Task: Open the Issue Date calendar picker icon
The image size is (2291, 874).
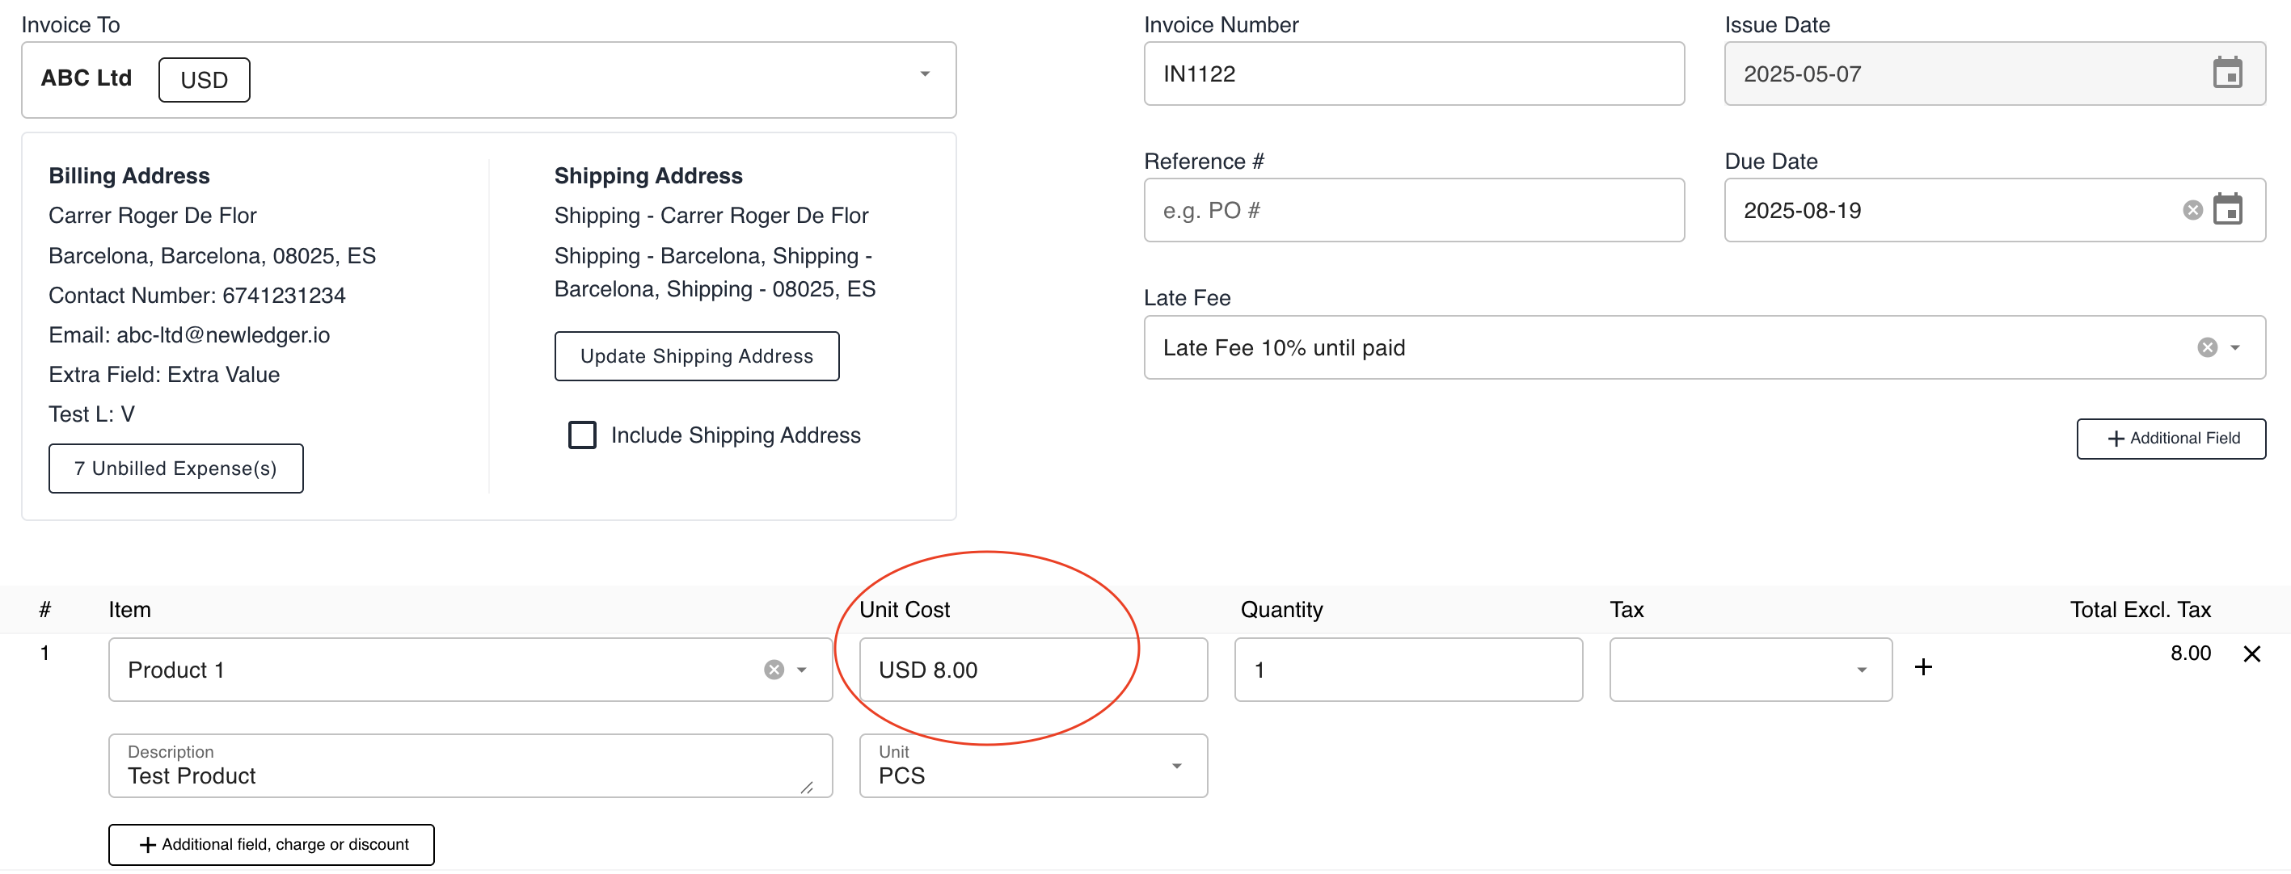Action: [2227, 73]
